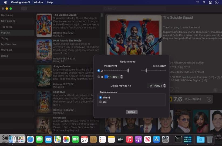This screenshot has height=146, width=222.
Task: Click the 27.08.2022 end date slider handle
Action: pos(146,71)
